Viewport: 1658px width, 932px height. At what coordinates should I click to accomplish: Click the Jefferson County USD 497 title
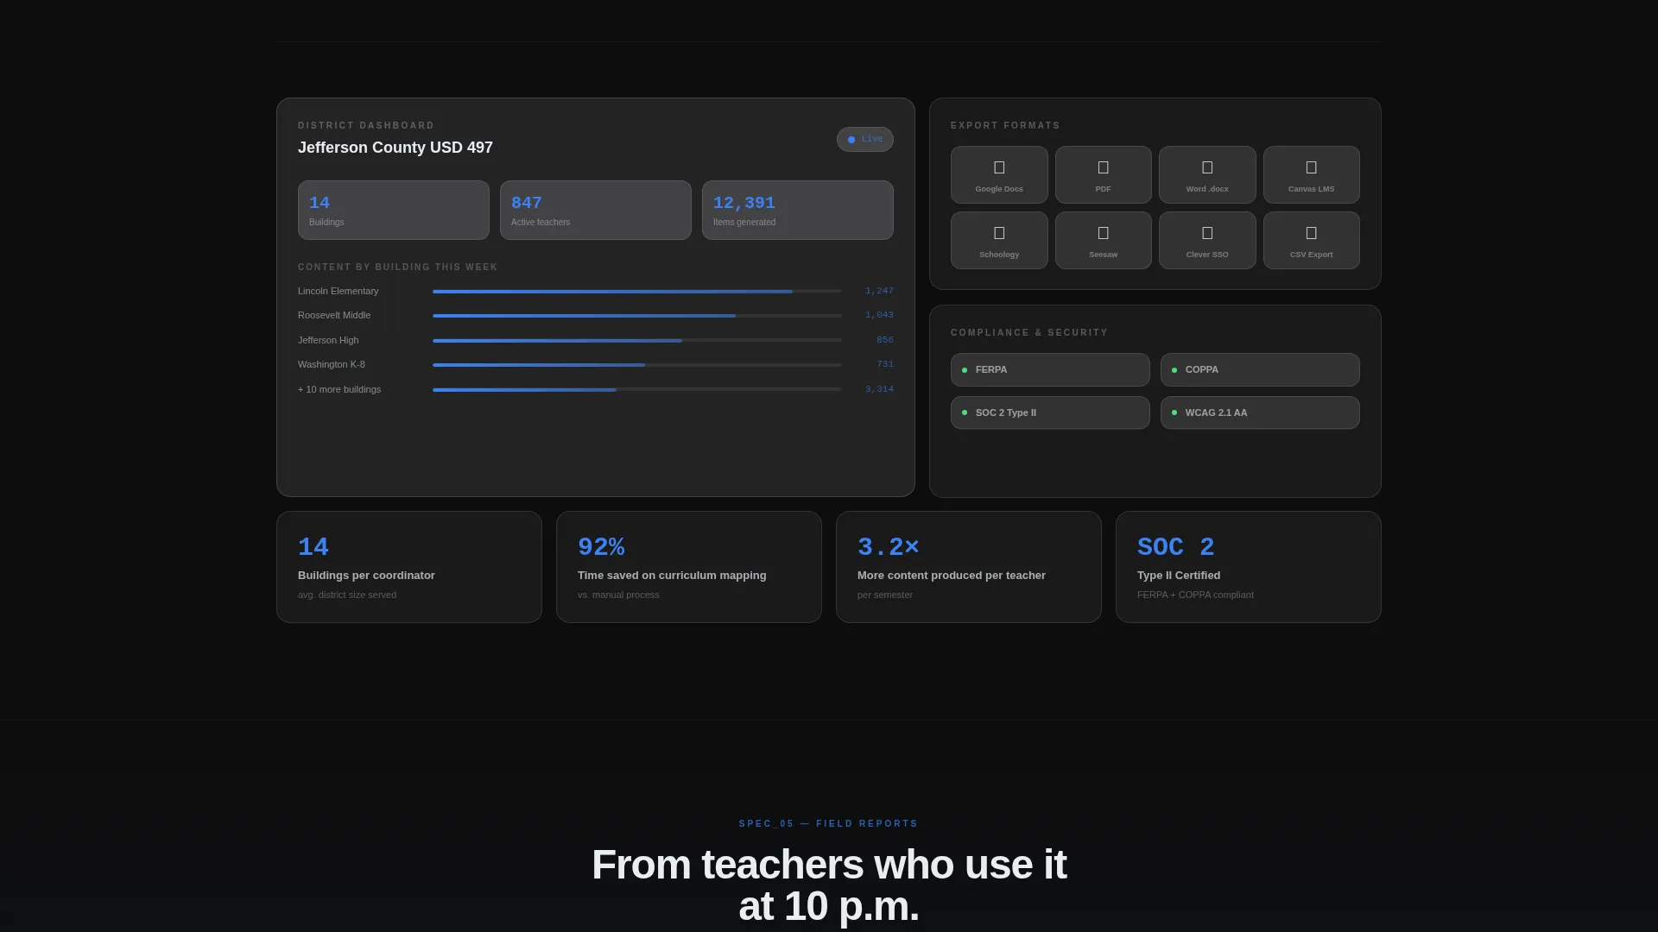click(x=396, y=148)
